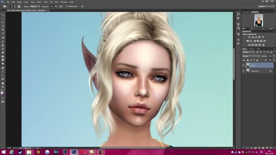
Task: Open the Windows Start button
Action: 3,152
